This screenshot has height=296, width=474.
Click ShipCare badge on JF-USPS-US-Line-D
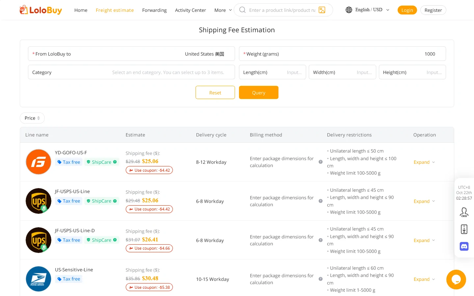[101, 240]
